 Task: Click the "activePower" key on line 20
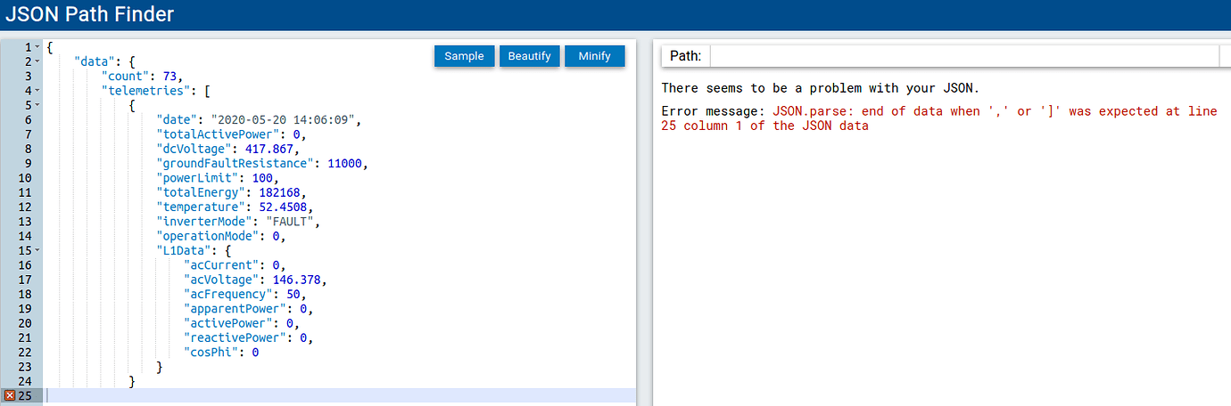click(228, 323)
